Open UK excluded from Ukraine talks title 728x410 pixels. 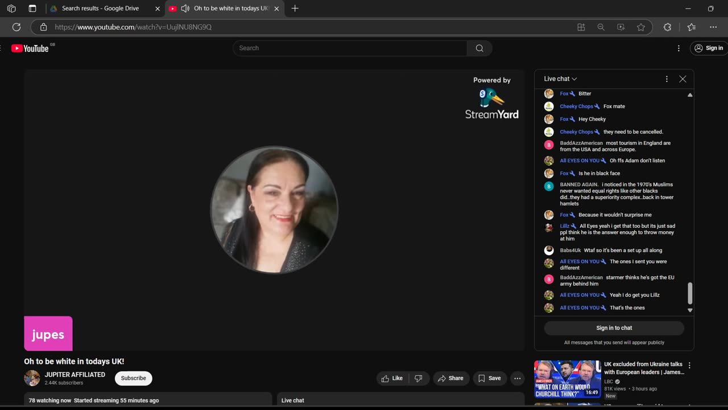pos(643,368)
